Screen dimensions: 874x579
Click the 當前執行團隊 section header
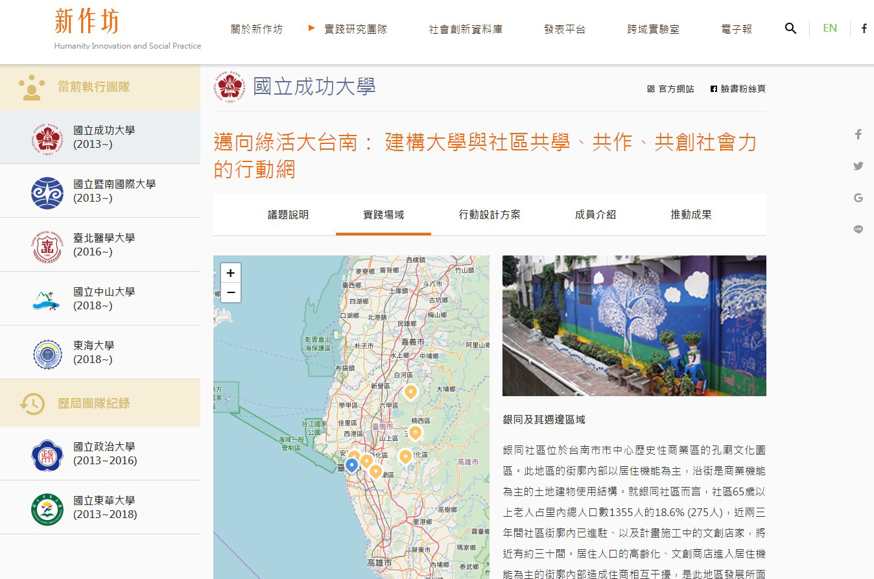click(100, 87)
